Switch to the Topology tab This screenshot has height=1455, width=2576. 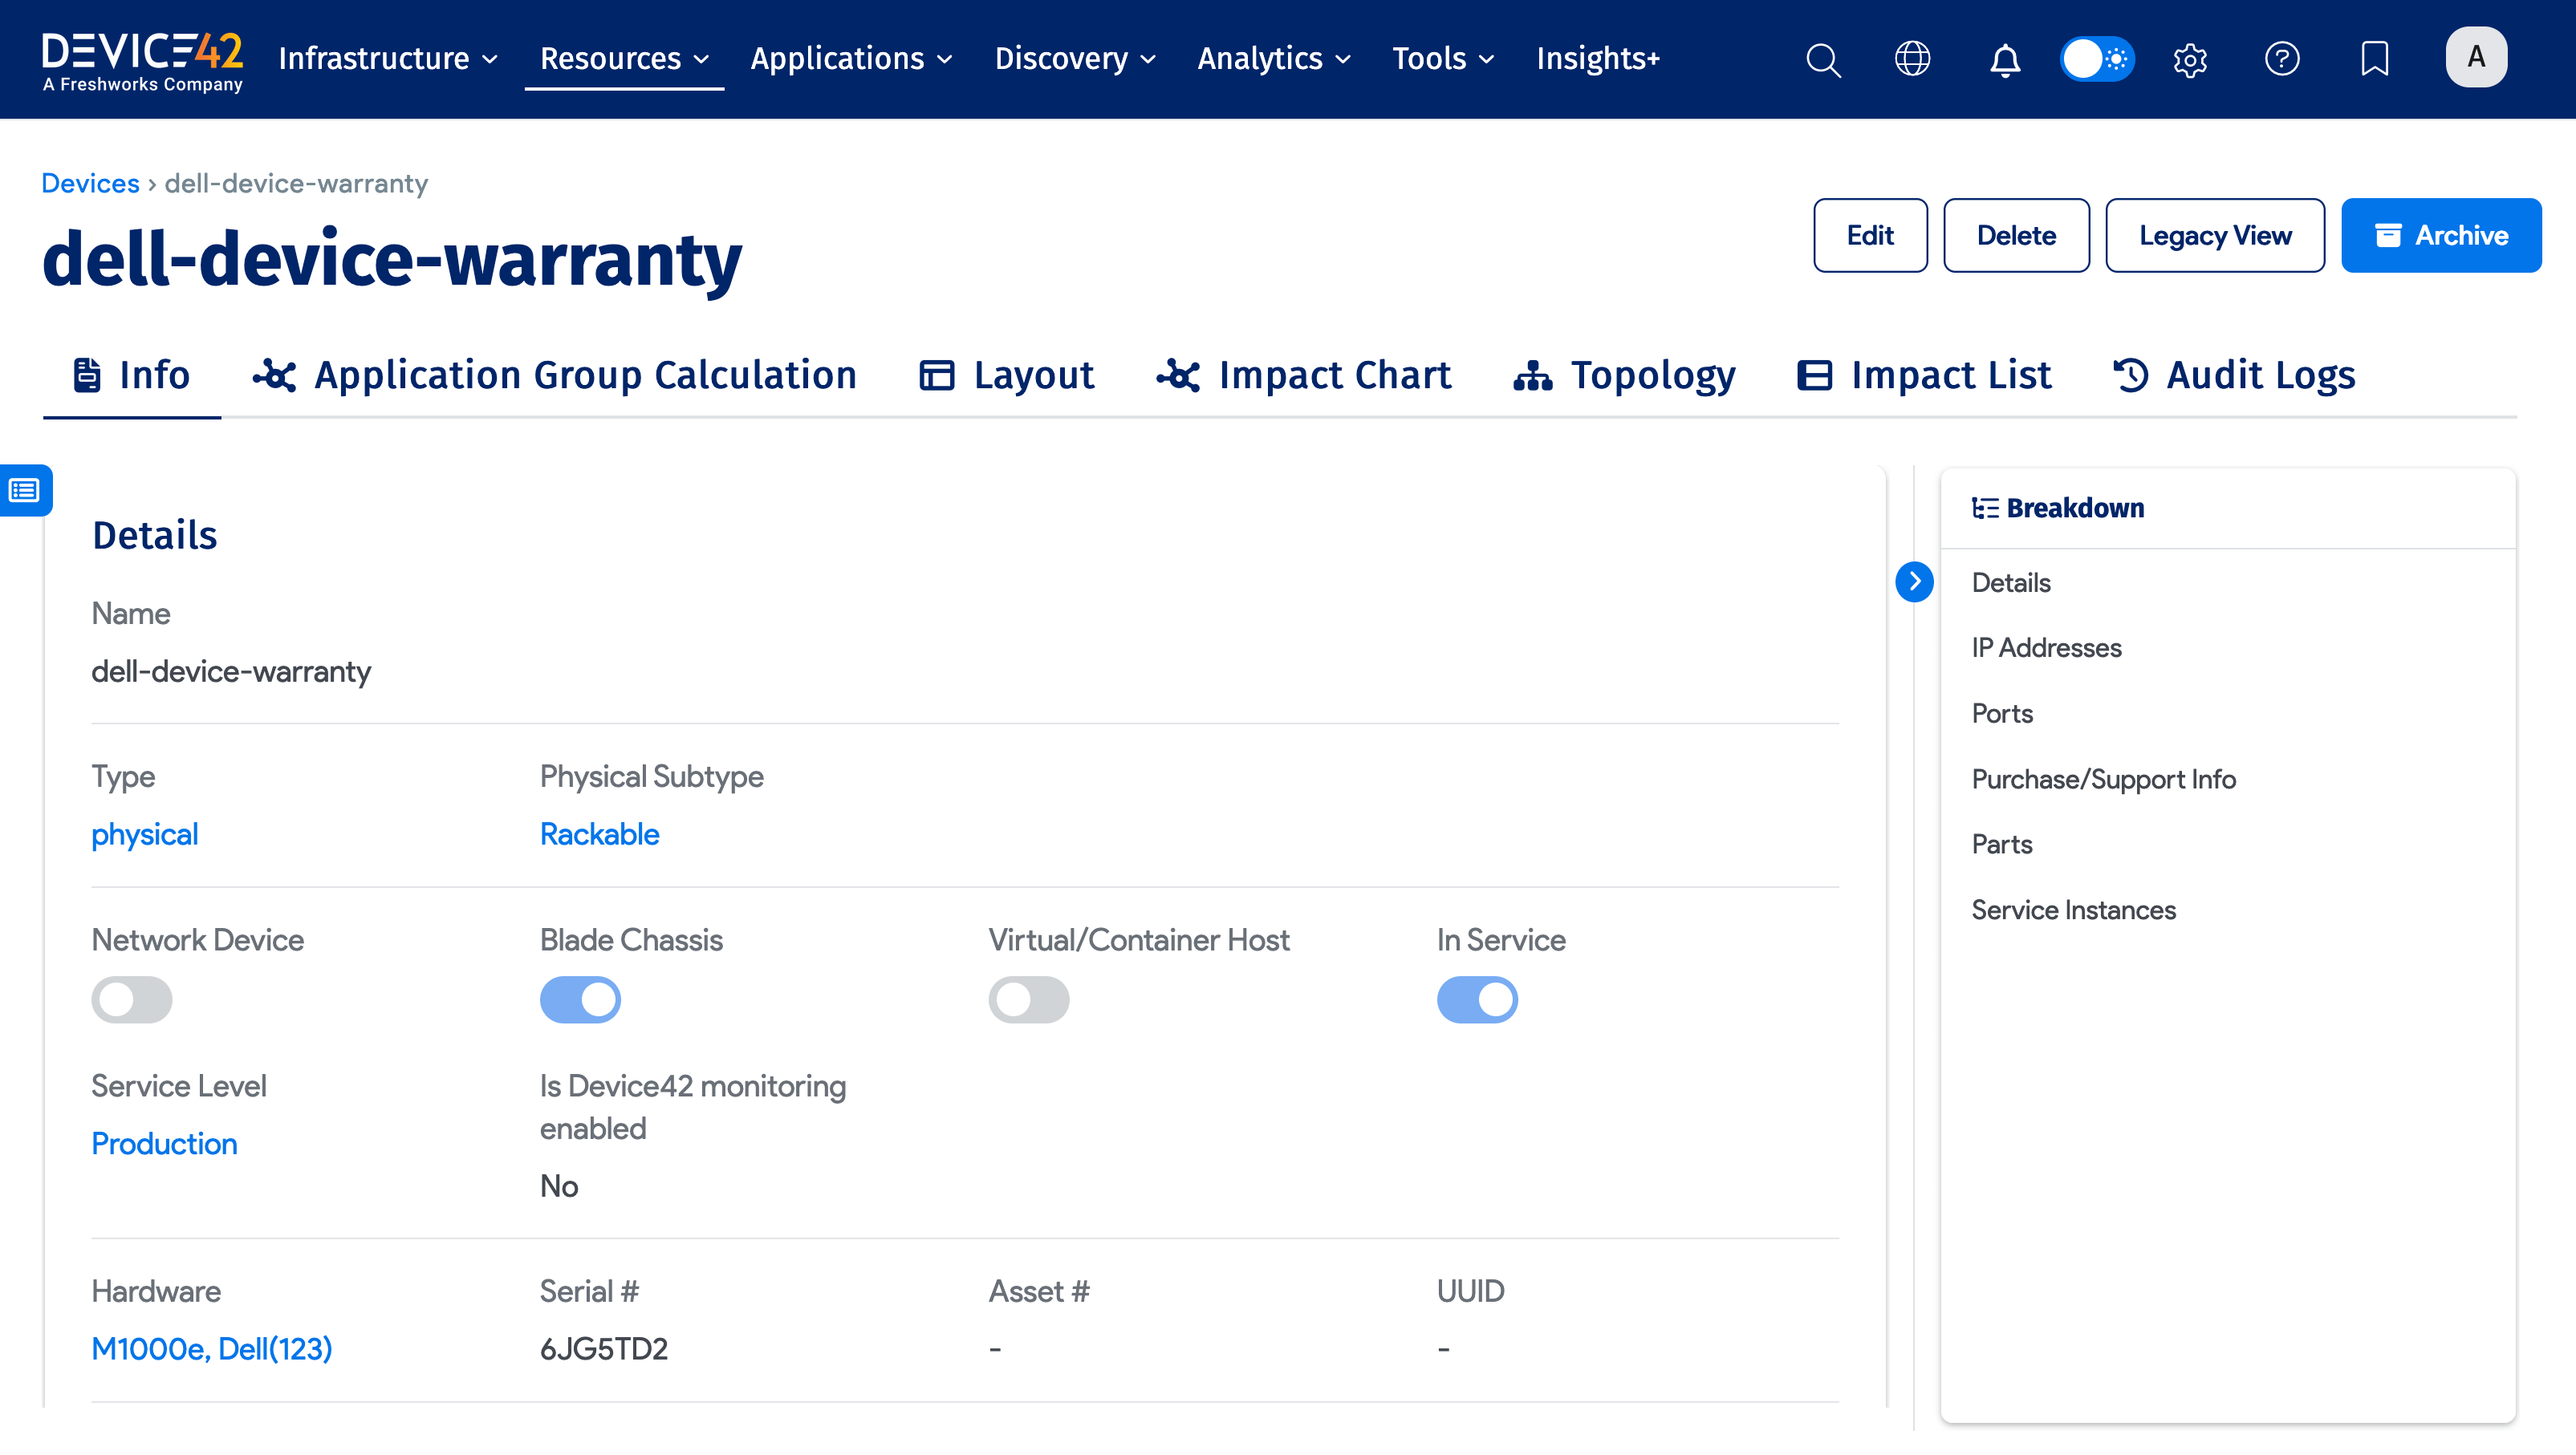coord(1625,375)
